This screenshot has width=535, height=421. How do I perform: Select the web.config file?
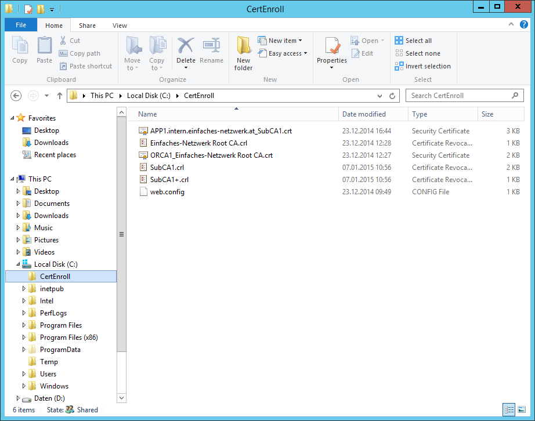167,192
